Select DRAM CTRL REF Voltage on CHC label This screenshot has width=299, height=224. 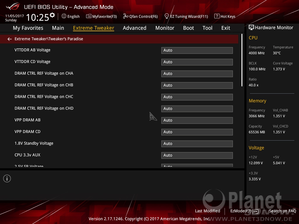(x=44, y=97)
